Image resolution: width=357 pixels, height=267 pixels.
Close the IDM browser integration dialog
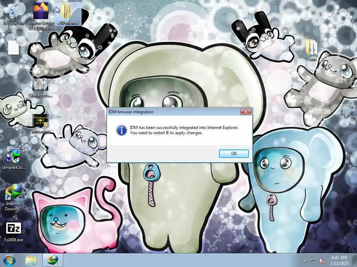246,112
